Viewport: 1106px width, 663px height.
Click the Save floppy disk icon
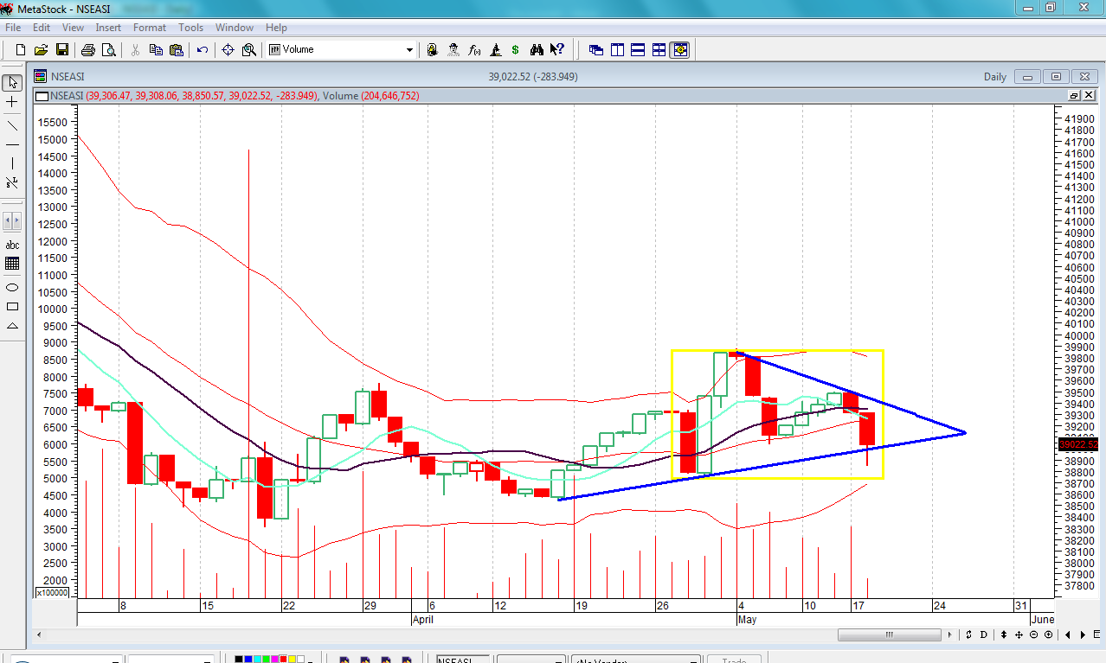(x=62, y=50)
